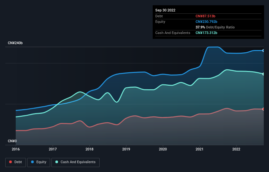This screenshot has width=269, height=172.
Task: Click Cash And Equivalents label in tooltip
Action: [x=173, y=33]
